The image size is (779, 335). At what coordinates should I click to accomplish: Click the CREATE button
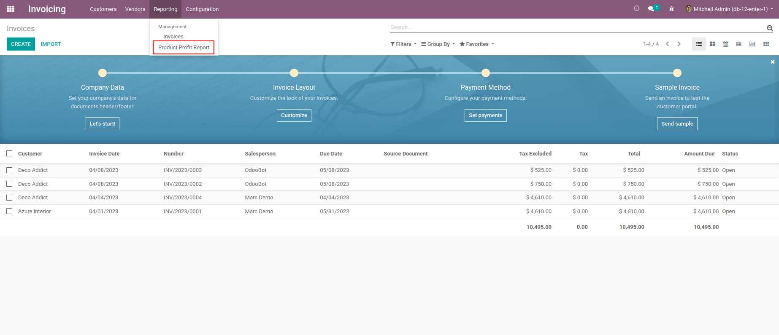21,44
